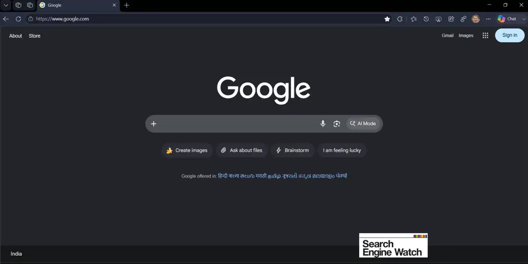Open the About link

pos(16,36)
